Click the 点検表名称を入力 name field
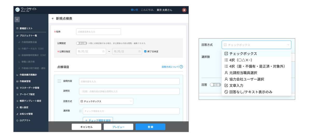Image resolution: width=311 pixels, height=137 pixels. click(x=98, y=32)
